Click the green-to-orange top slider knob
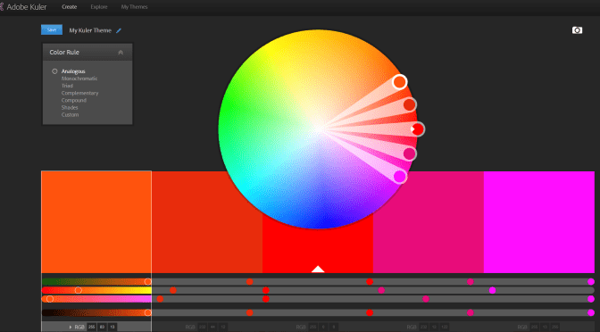 coord(147,282)
